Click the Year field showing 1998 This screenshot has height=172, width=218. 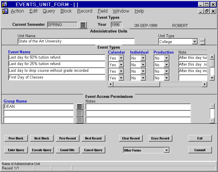click(117, 25)
